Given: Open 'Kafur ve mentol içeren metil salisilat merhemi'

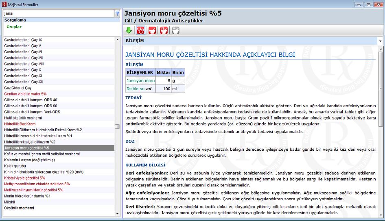Looking at the screenshot, I should pos(59,154).
